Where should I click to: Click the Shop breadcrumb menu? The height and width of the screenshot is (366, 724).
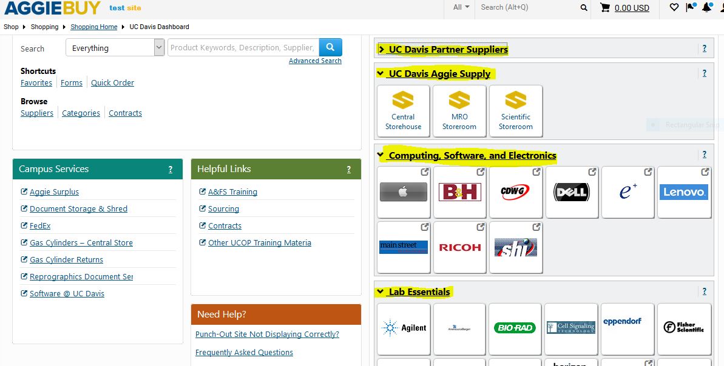point(11,27)
